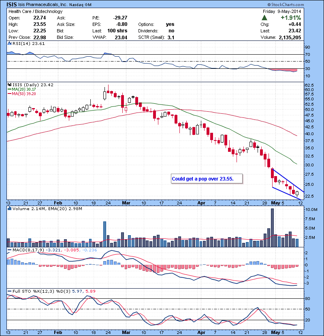Click the MA(50) 39.20 legend label

point(24,94)
